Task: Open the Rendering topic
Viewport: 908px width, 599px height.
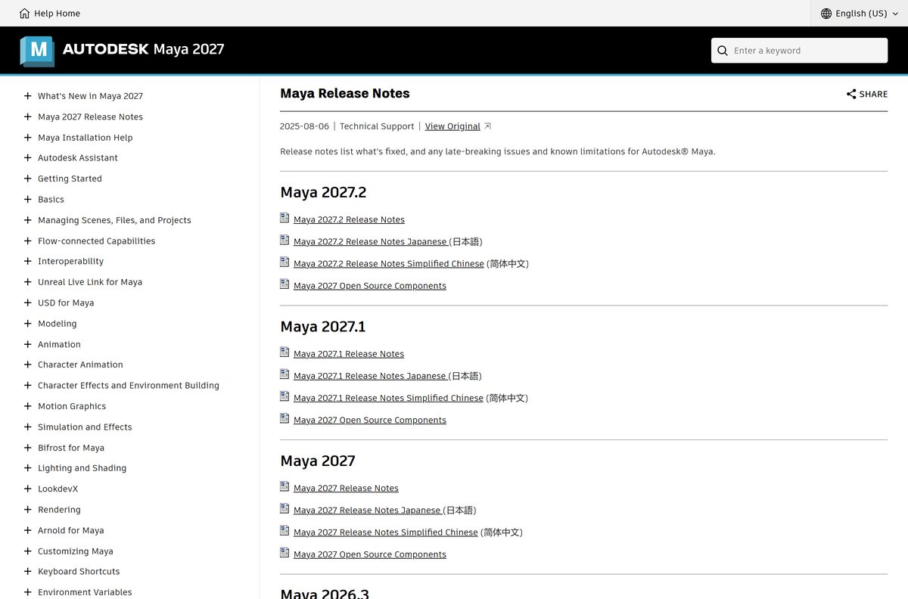Action: pyautogui.click(x=59, y=510)
